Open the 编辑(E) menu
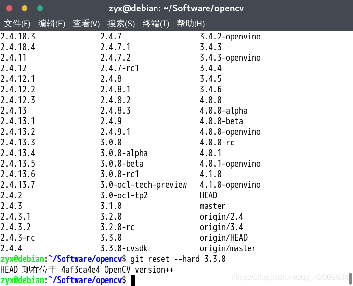Viewport: 353px width, 286px height. 52,24
